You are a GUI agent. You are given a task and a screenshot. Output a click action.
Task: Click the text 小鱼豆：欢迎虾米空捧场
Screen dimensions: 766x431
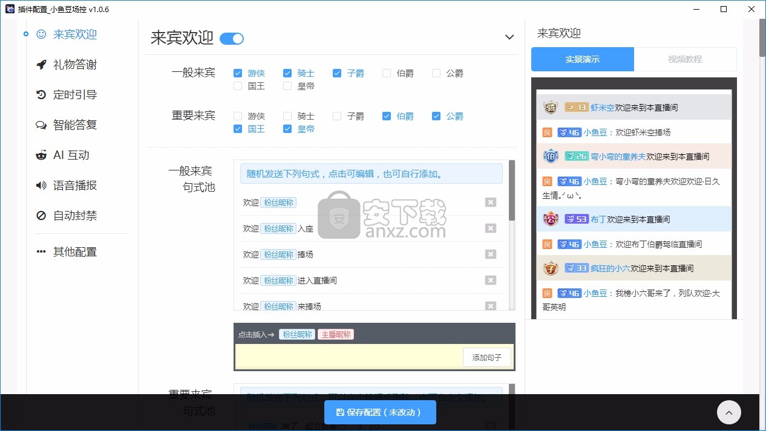click(x=627, y=132)
